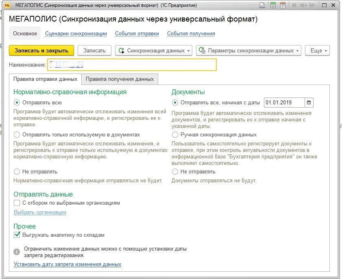Expand Параметры синхронизации данных options
Image resolution: width=342 pixels, height=279 pixels.
[x=297, y=50]
